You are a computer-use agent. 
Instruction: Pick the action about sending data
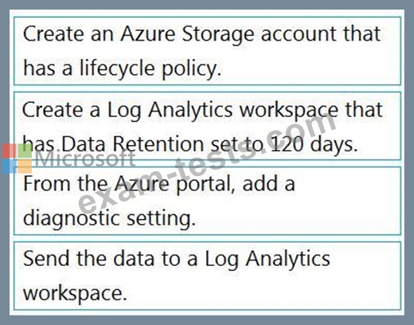pyautogui.click(x=207, y=276)
